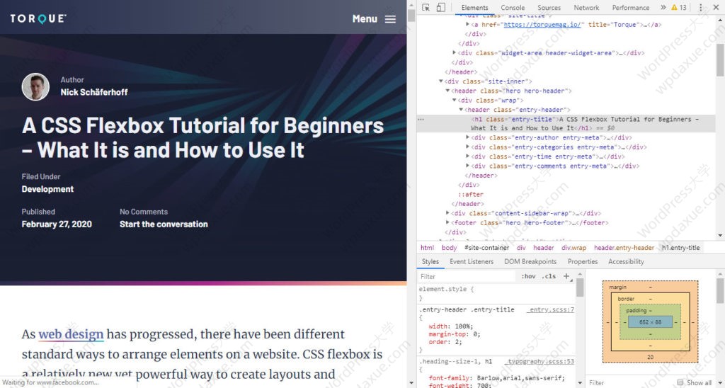Select html in the breadcrumb bar

[427, 248]
